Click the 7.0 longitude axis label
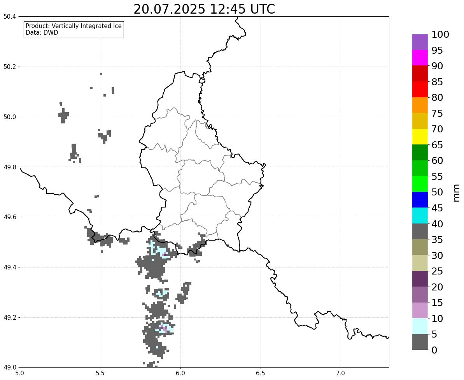Viewport: 464px width, 380px height. point(341,373)
